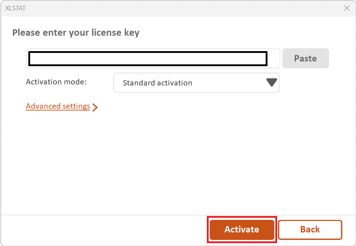Click the 'Activation mode:' label
The height and width of the screenshot is (246, 356).
pyautogui.click(x=56, y=82)
